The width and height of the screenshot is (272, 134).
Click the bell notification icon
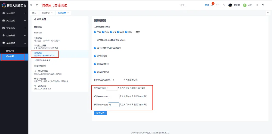pos(224,5)
